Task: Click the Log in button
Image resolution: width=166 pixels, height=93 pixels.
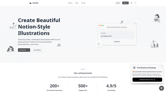Action: pyautogui.click(x=118, y=3)
